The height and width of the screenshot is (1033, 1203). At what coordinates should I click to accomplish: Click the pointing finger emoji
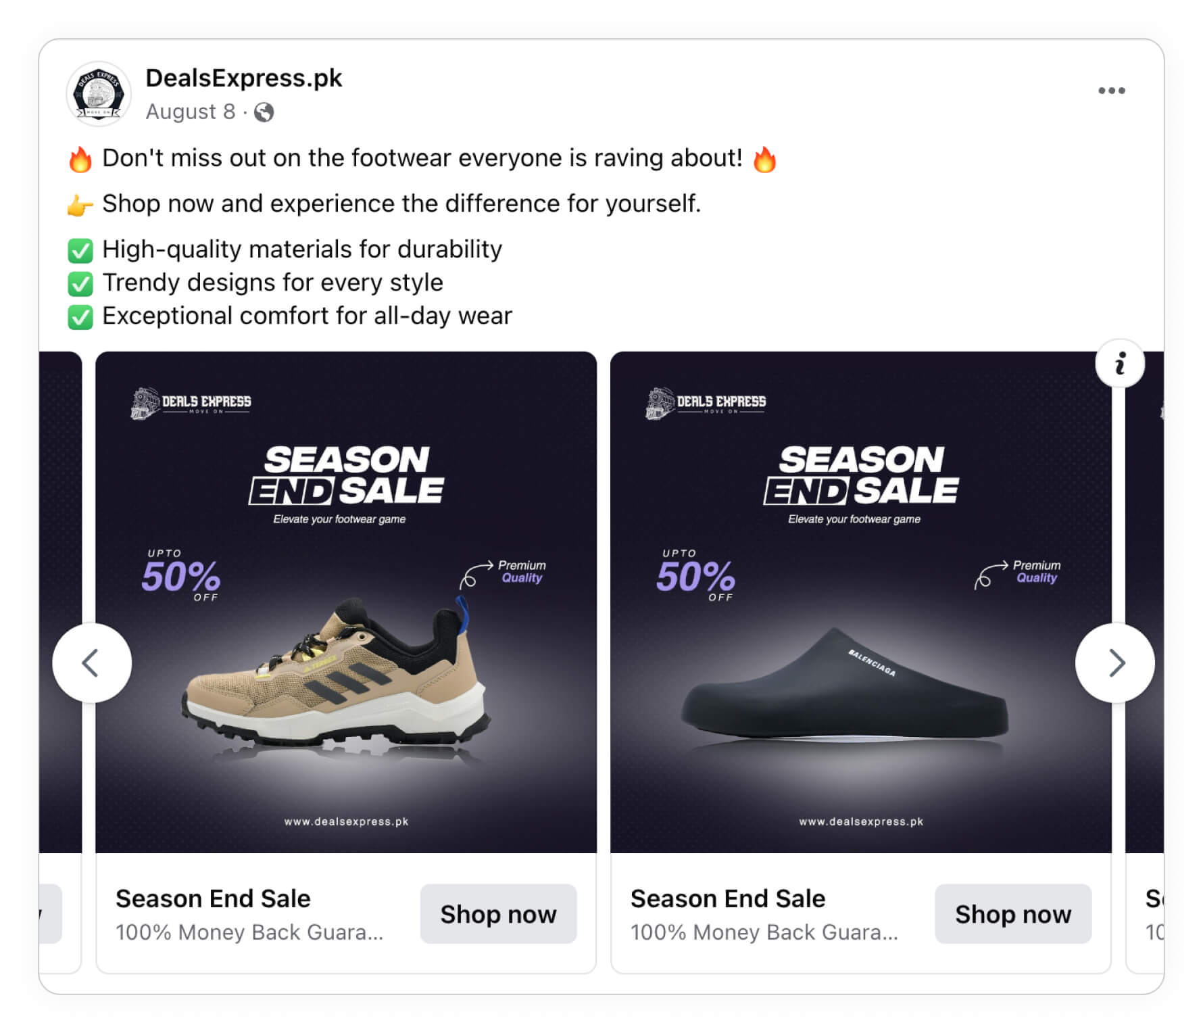tap(78, 203)
